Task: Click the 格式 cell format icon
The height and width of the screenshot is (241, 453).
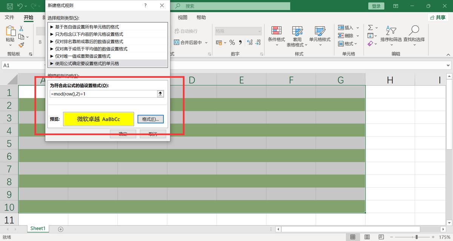Action: click(341, 43)
